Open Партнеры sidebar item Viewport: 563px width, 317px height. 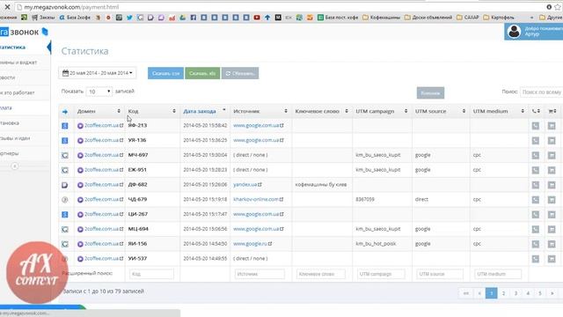point(24,153)
